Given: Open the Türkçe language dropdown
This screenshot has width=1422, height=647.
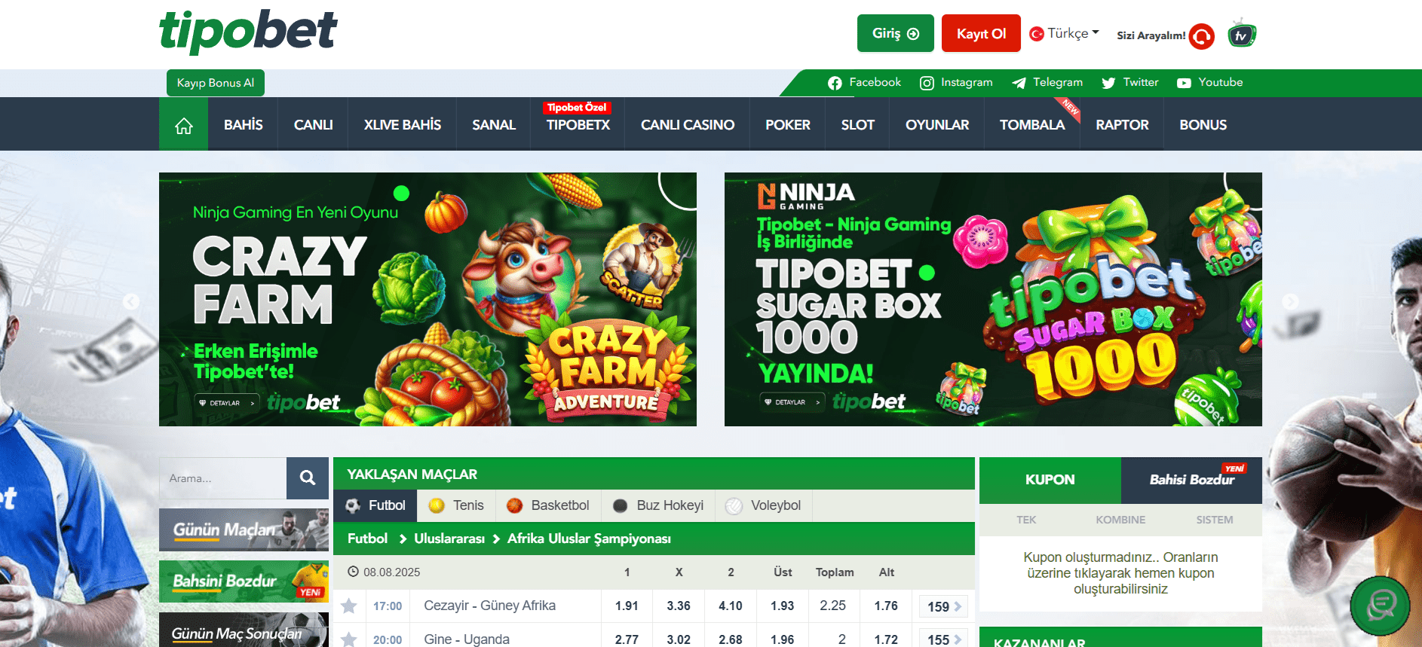Looking at the screenshot, I should [1065, 33].
